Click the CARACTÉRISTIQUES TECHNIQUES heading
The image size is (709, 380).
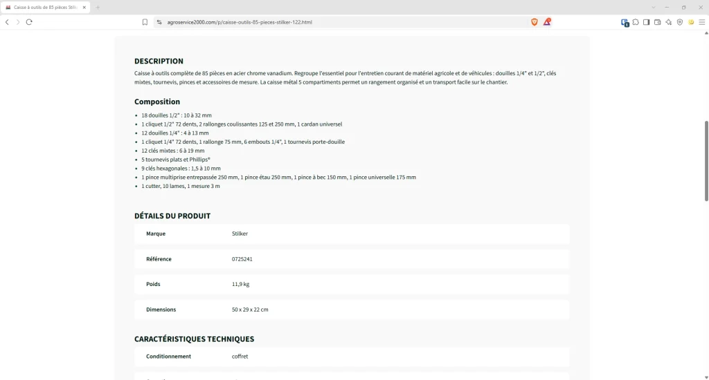tap(194, 339)
